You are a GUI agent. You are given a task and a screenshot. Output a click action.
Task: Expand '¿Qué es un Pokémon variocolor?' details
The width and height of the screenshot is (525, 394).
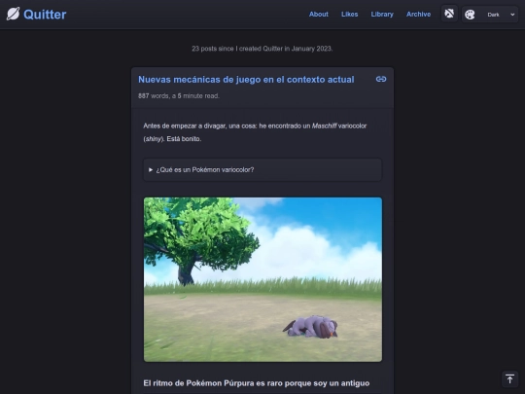click(x=262, y=170)
